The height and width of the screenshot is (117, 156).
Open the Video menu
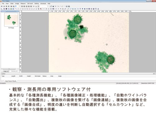[x=12, y=3]
